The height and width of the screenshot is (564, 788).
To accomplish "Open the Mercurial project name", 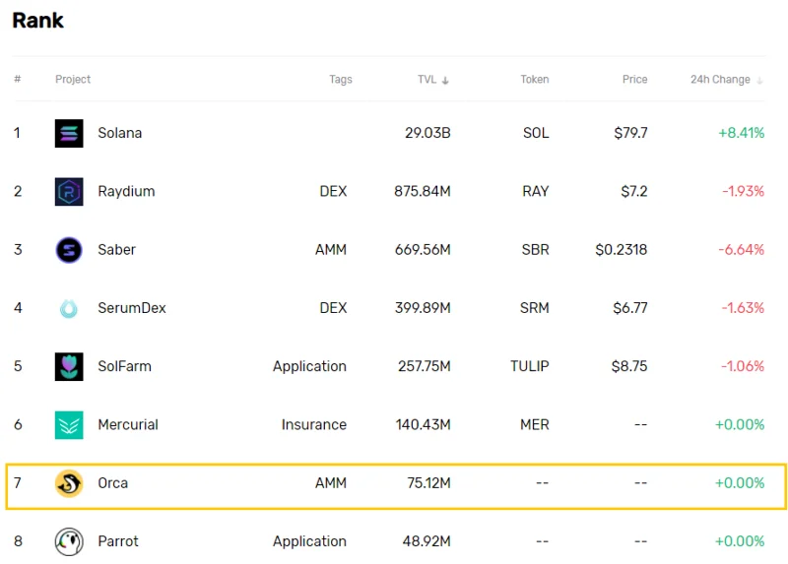I will [128, 425].
